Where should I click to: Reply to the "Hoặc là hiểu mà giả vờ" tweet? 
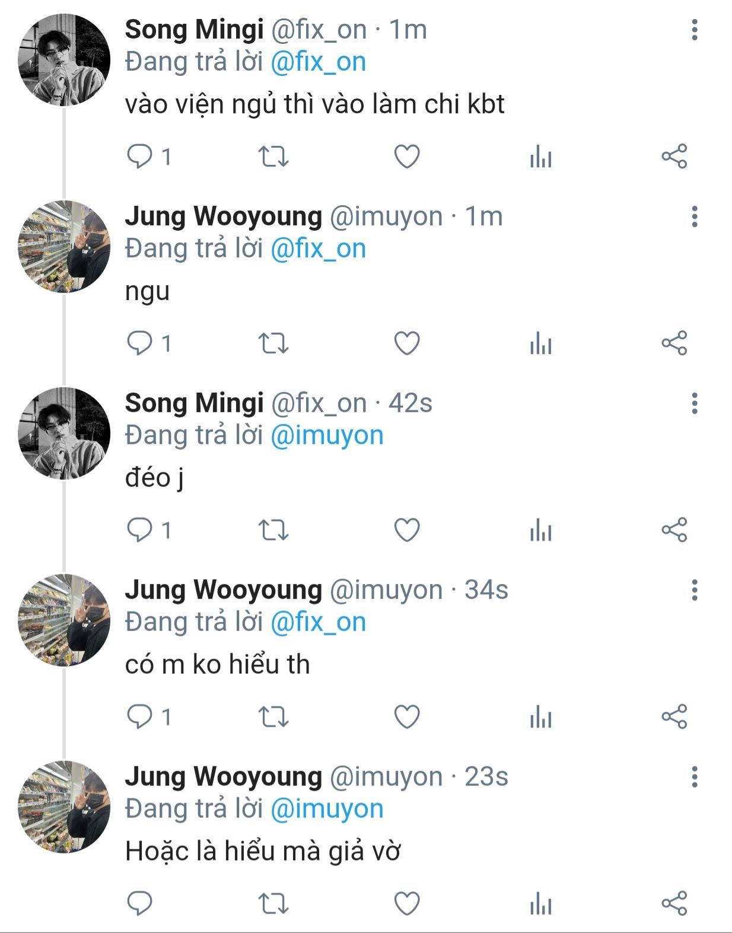click(140, 903)
